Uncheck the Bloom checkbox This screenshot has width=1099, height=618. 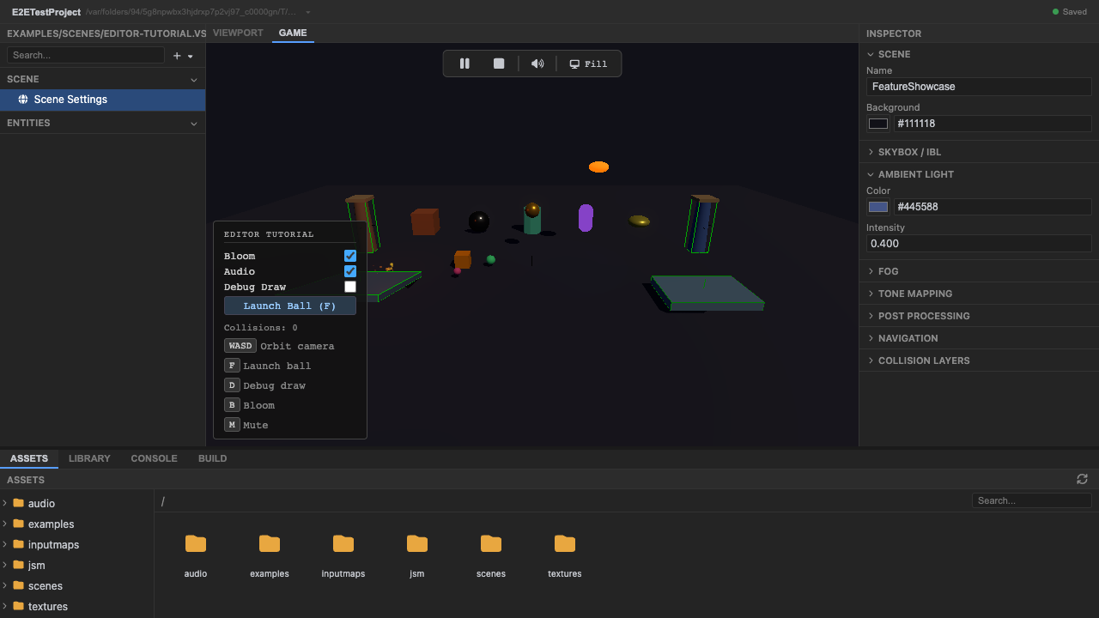(350, 256)
